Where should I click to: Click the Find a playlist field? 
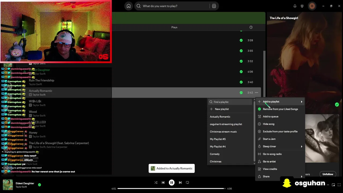click(230, 102)
